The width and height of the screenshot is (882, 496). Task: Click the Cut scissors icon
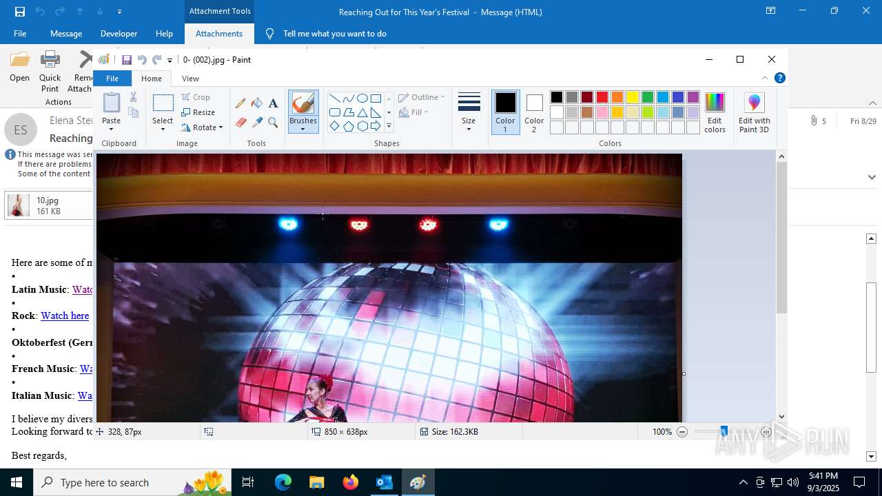(x=134, y=97)
